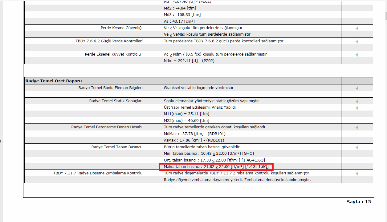
Task: Click 'Radye Temel Sonlu Eleman Bilgileri' label
Action: click(111, 88)
